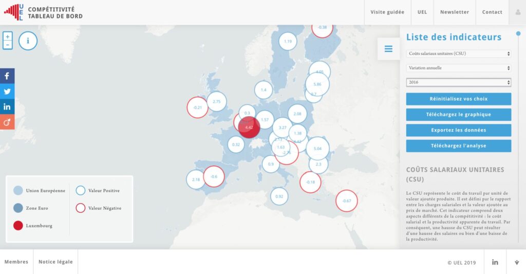Toggle the hamburger indicator list panel

388,49
